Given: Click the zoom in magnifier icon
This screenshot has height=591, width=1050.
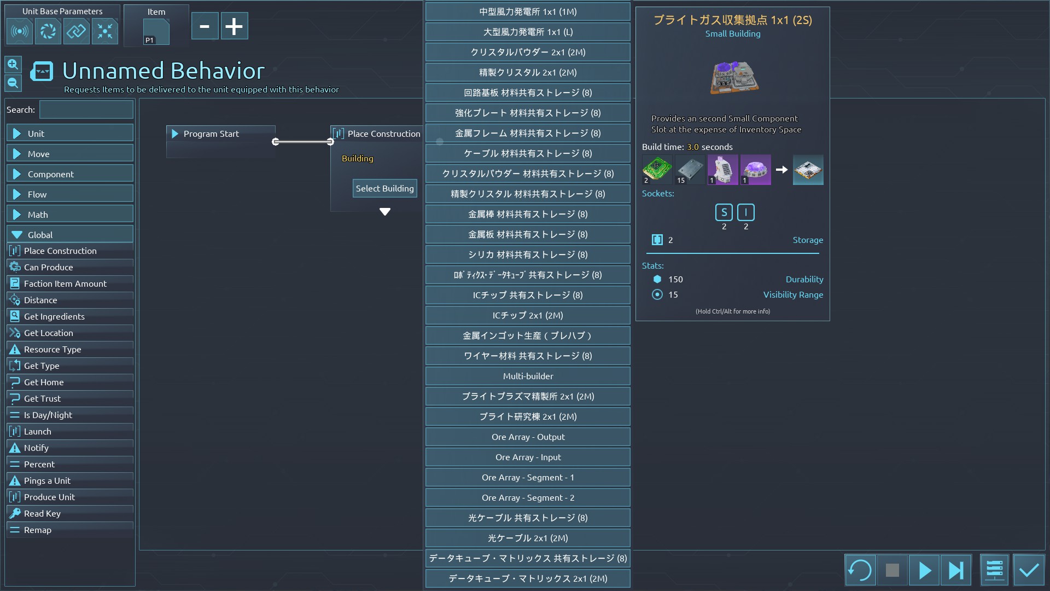Looking at the screenshot, I should [x=13, y=65].
